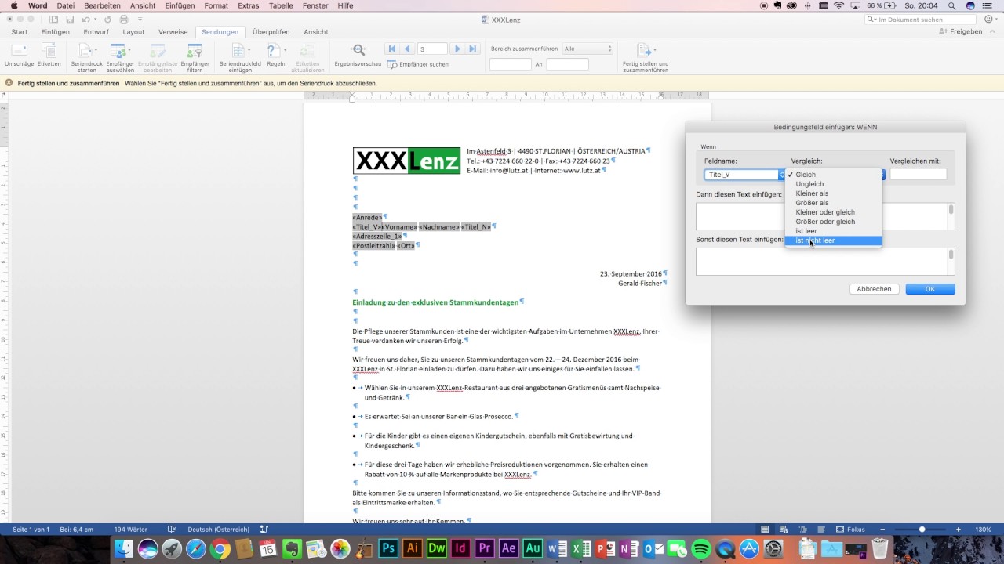Click the Freigeben share button

pos(961,32)
